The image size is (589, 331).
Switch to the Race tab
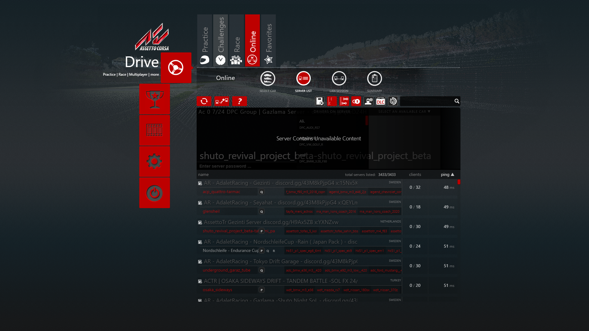[x=236, y=40]
